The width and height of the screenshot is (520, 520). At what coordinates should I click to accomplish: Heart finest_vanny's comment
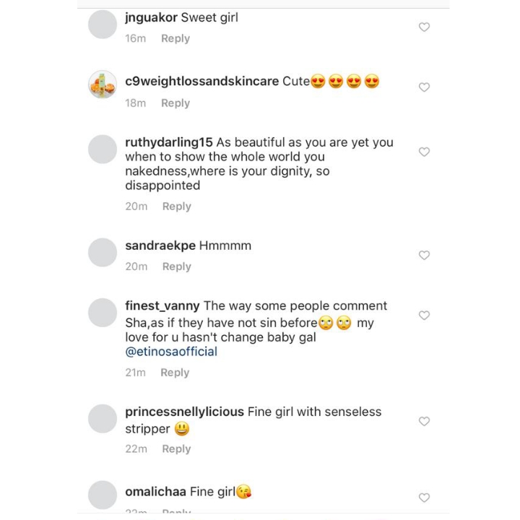point(425,316)
